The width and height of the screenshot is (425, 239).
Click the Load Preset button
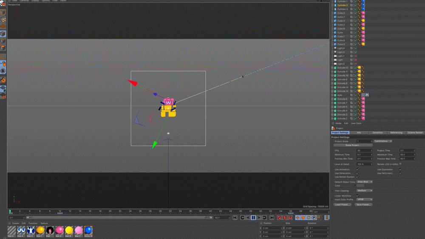[x=342, y=205]
